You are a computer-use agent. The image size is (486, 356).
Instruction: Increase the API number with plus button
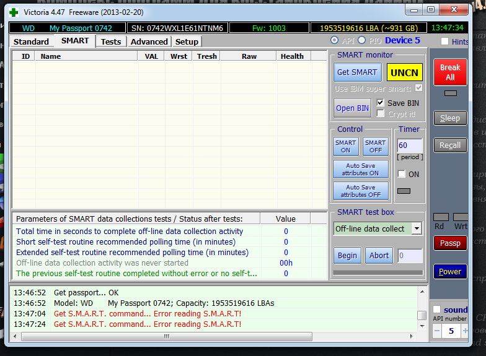pyautogui.click(x=466, y=331)
